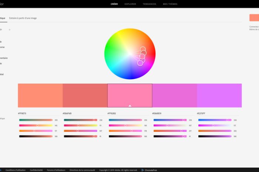Open the Confidentialité footer link
This screenshot has height=172, width=259.
point(36,170)
